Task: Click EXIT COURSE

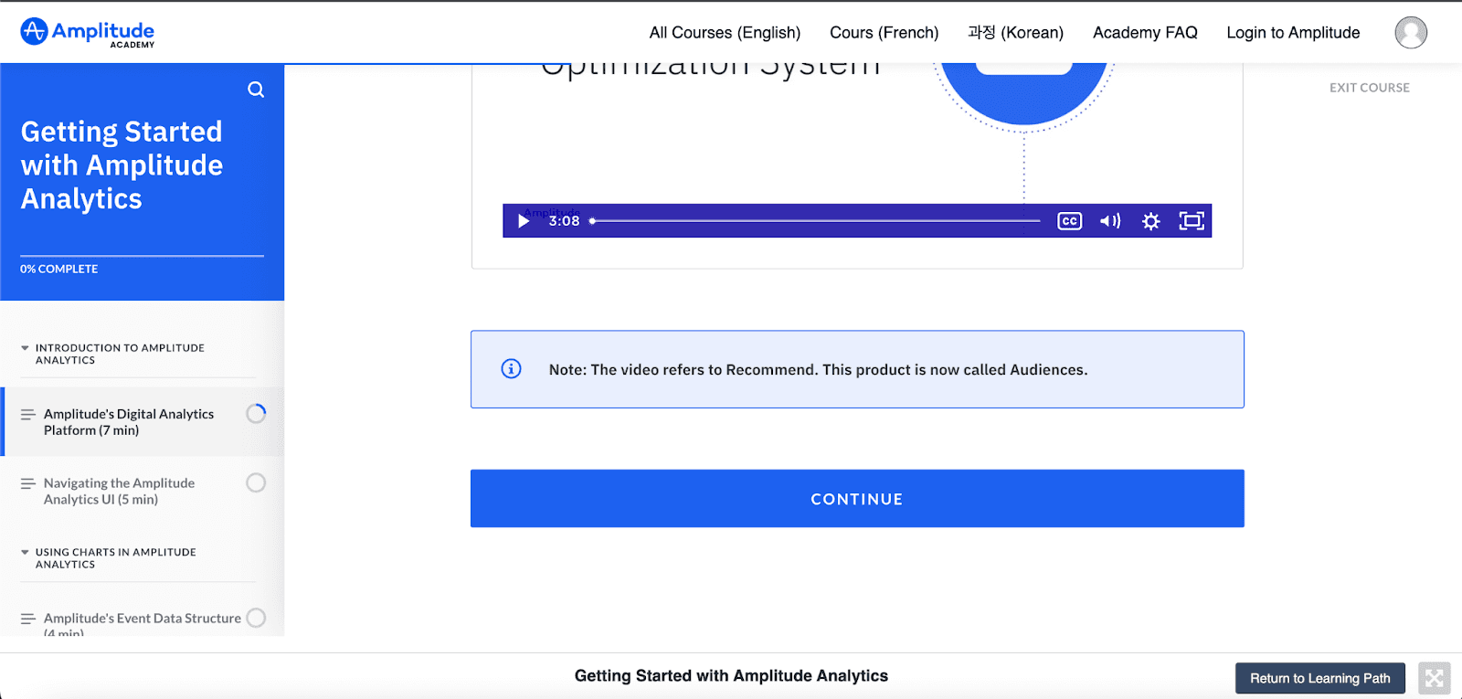Action: click(x=1370, y=88)
